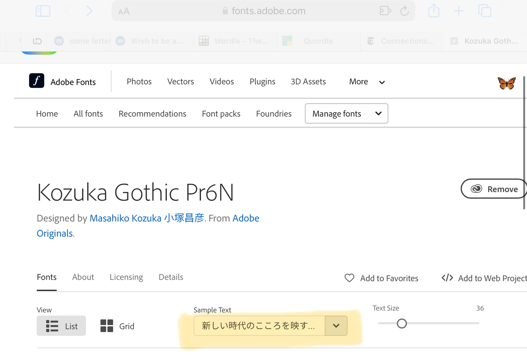Select the About tab

pos(83,277)
